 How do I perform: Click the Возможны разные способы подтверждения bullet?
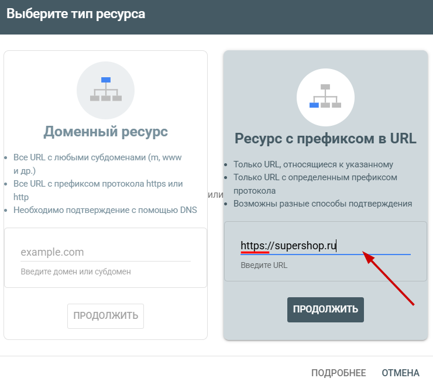click(322, 204)
